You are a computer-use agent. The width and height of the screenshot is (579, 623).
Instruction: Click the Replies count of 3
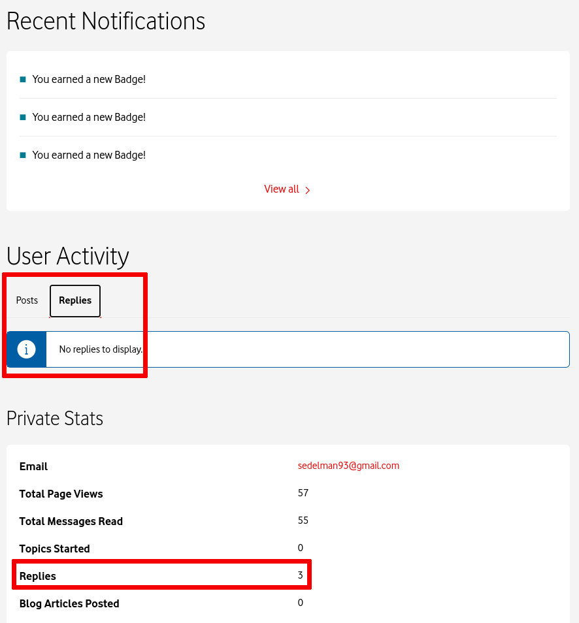pyautogui.click(x=300, y=575)
